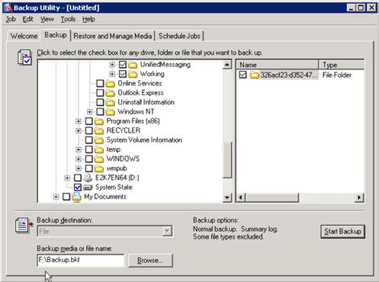Viewport: 379px width, 282px height.
Task: Uncheck the System State checkbox
Action: [x=78, y=187]
